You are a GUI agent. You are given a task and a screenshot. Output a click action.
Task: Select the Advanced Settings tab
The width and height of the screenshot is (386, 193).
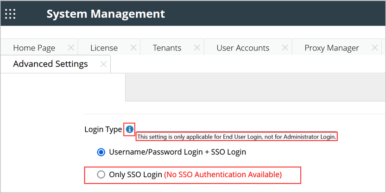(50, 64)
